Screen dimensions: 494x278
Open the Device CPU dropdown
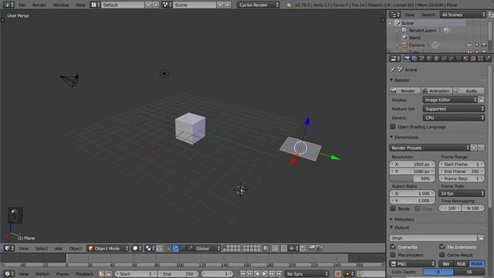453,118
